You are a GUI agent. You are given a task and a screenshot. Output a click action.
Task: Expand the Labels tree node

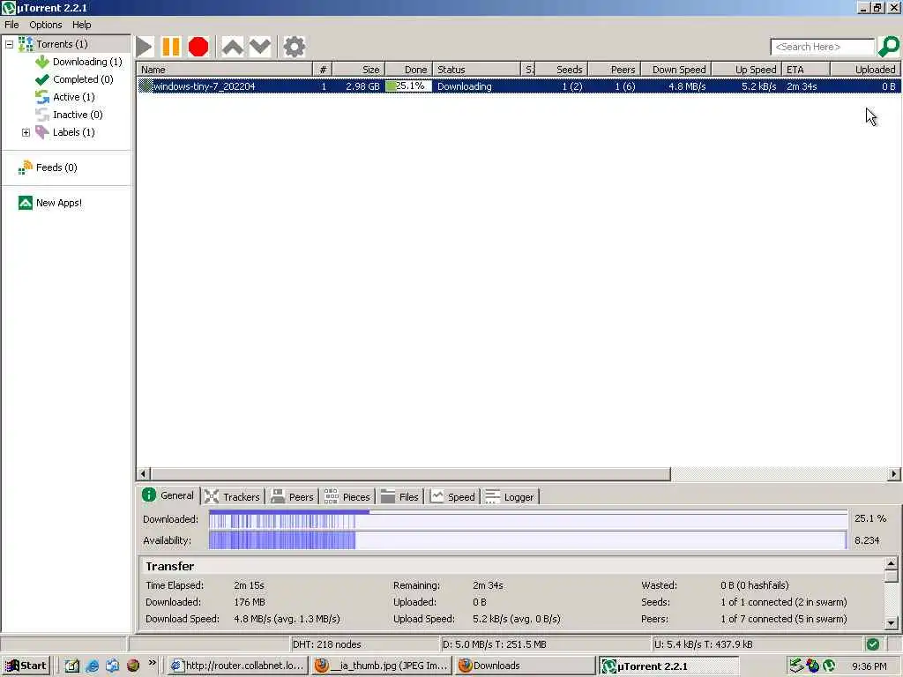pos(26,132)
